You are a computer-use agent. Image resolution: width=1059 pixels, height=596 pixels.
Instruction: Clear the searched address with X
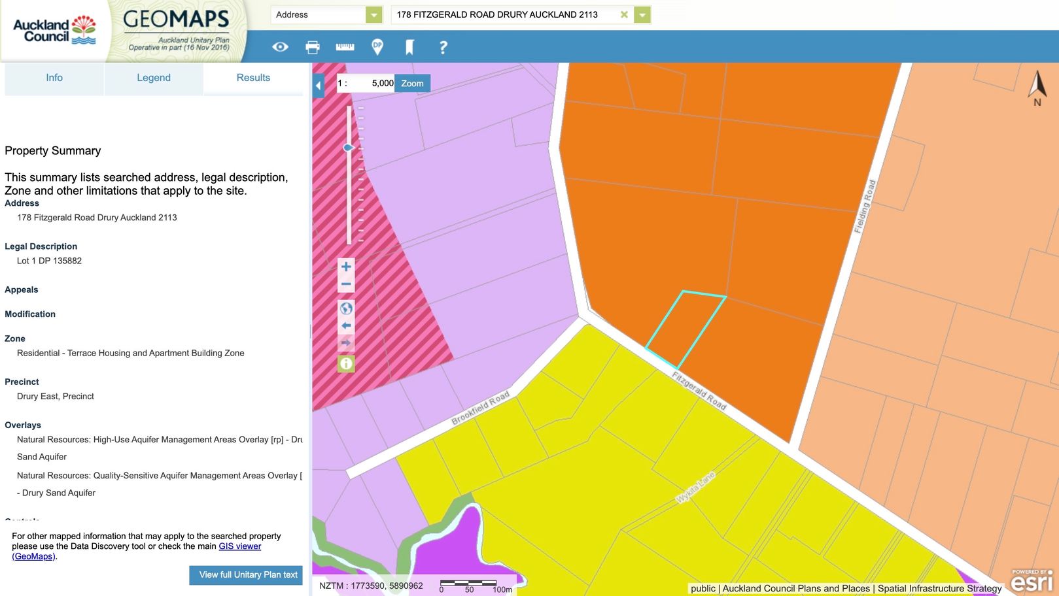624,14
